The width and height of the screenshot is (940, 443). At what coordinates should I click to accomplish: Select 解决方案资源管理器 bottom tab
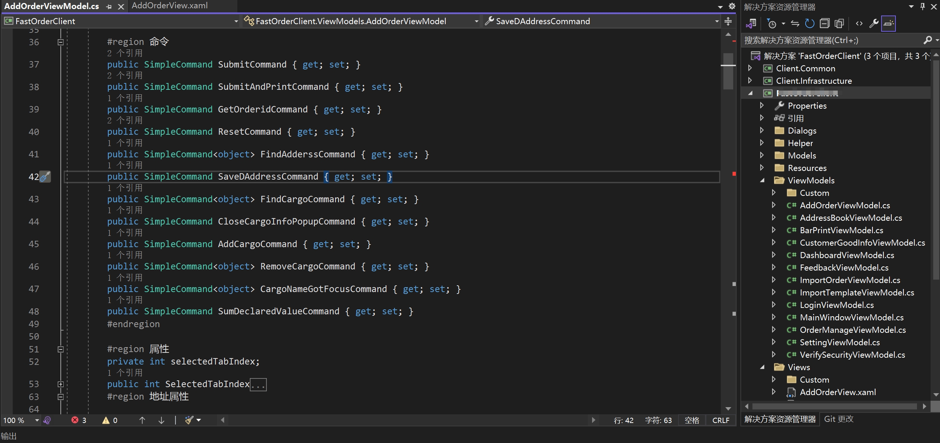[780, 419]
